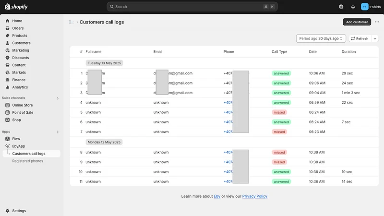Go to Settings in sidebar
This screenshot has height=216, width=384.
point(19,211)
